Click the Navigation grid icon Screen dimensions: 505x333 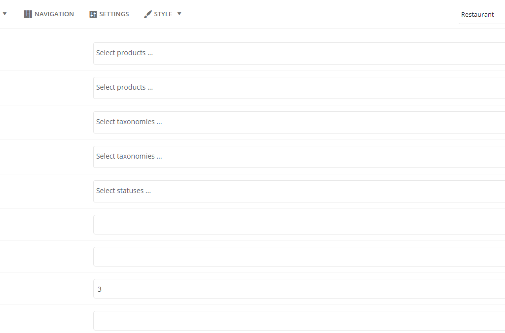click(28, 14)
